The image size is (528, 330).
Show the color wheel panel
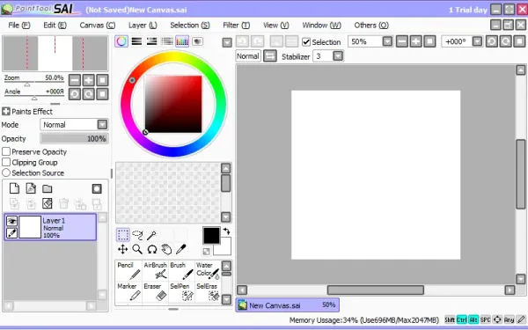121,41
